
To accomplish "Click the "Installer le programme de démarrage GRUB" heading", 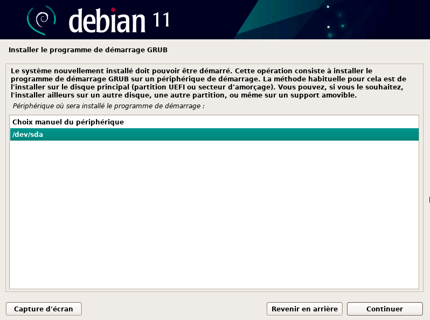I will (x=88, y=50).
